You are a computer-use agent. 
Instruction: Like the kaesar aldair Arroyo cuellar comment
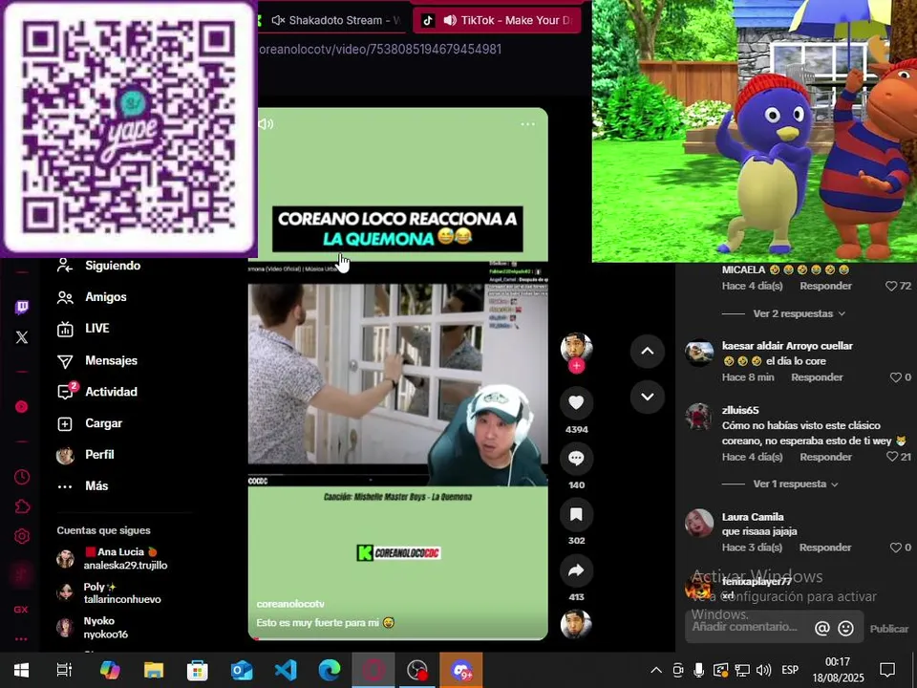point(895,377)
